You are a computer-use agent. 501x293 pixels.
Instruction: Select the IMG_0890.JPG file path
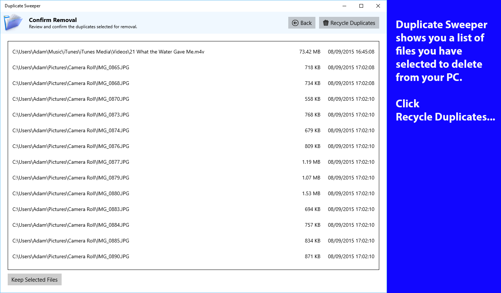(x=71, y=257)
